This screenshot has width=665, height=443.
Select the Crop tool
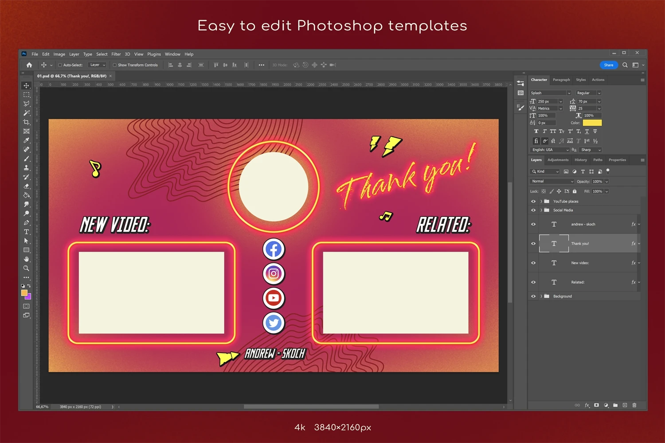[27, 122]
